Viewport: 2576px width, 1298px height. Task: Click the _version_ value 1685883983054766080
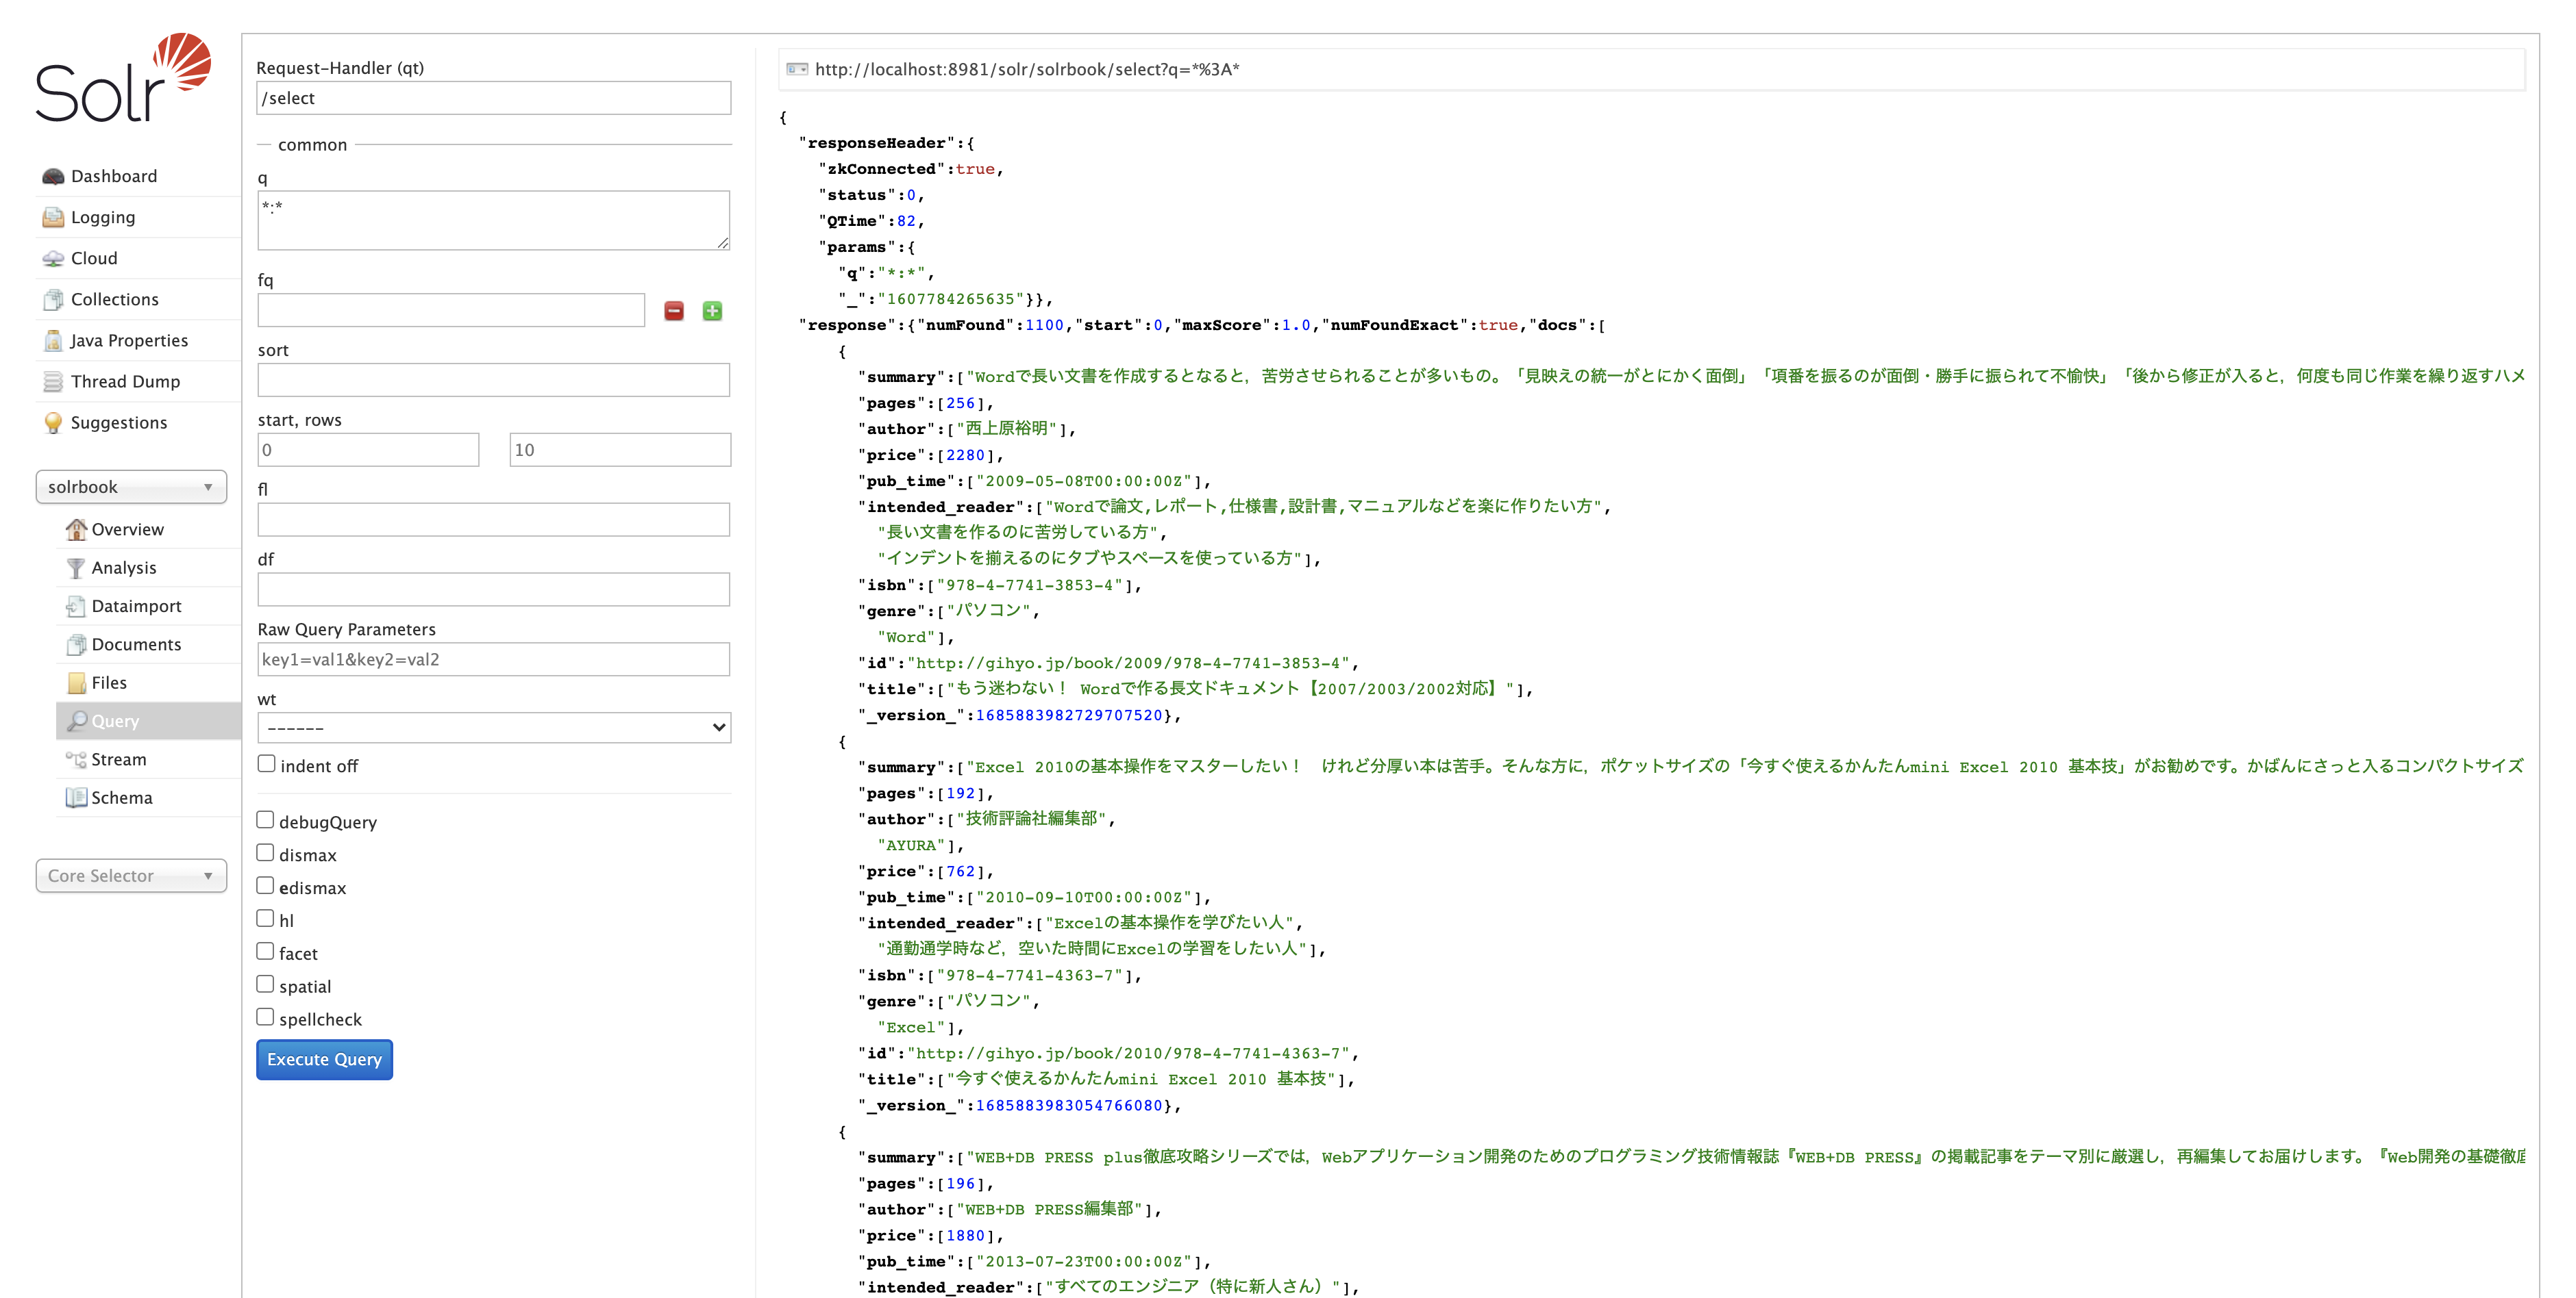point(1069,1106)
